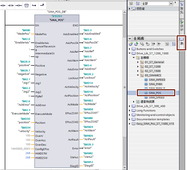Select SINA_SPEED block in library

[x=156, y=97]
